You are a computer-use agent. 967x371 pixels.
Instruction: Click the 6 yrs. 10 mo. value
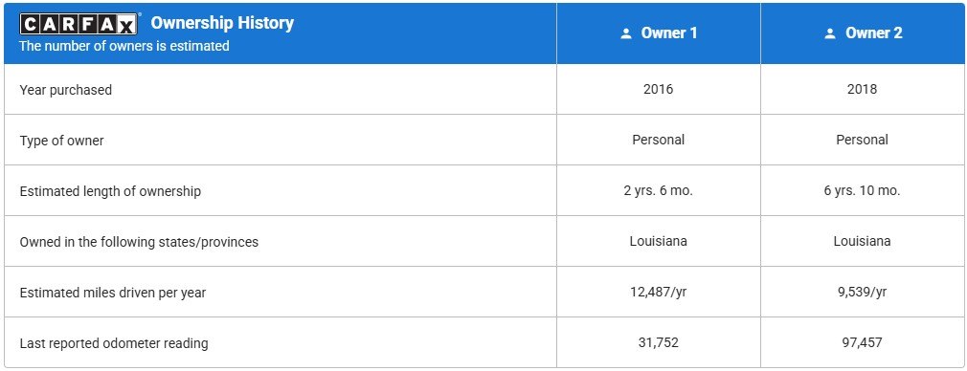[862, 190]
